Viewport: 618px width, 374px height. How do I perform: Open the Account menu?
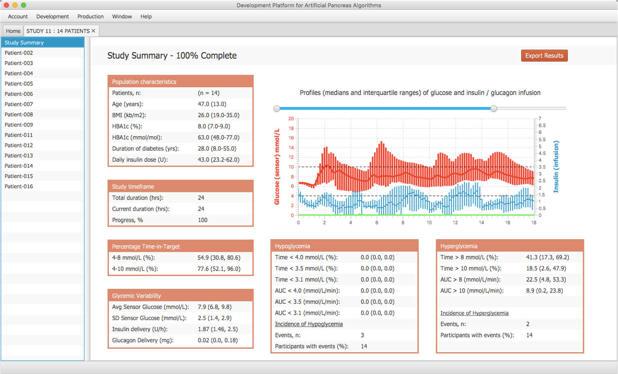[x=18, y=17]
